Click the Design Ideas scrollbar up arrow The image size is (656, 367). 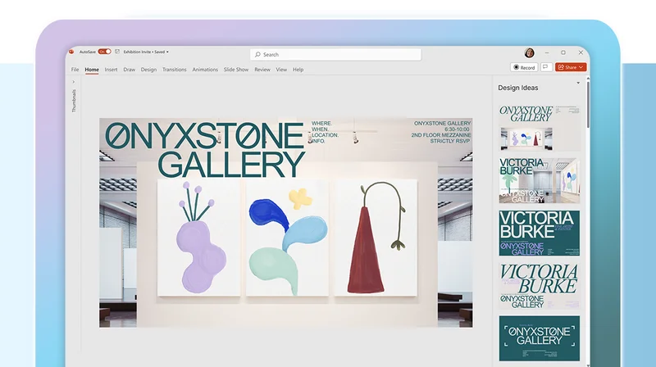point(588,78)
